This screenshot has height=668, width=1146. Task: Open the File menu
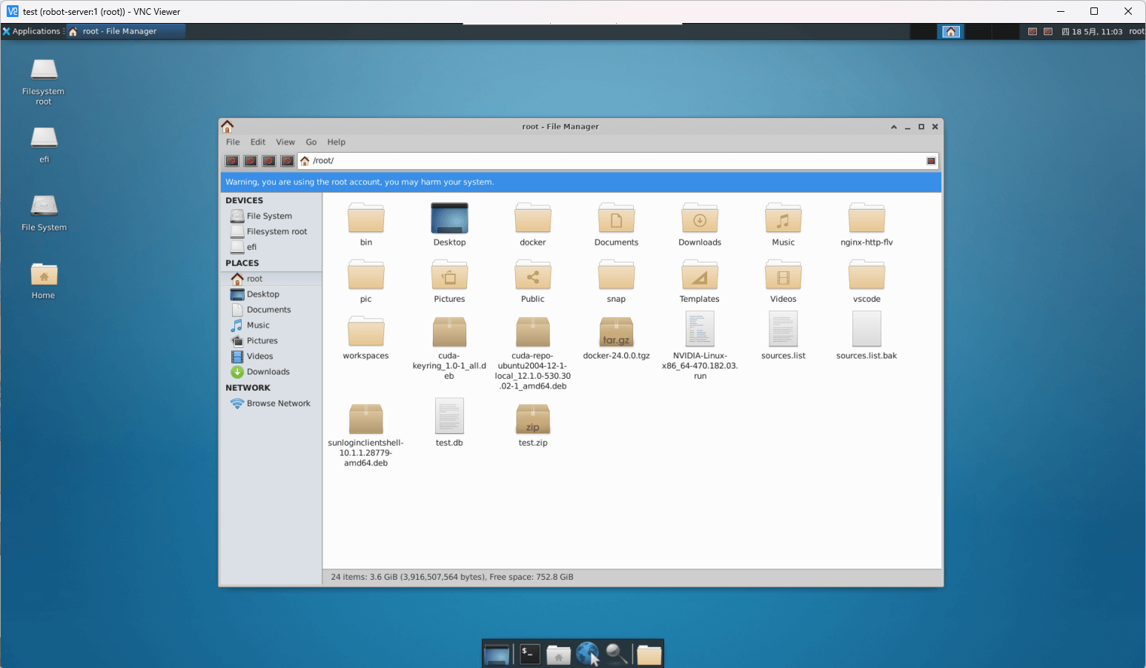click(x=232, y=142)
